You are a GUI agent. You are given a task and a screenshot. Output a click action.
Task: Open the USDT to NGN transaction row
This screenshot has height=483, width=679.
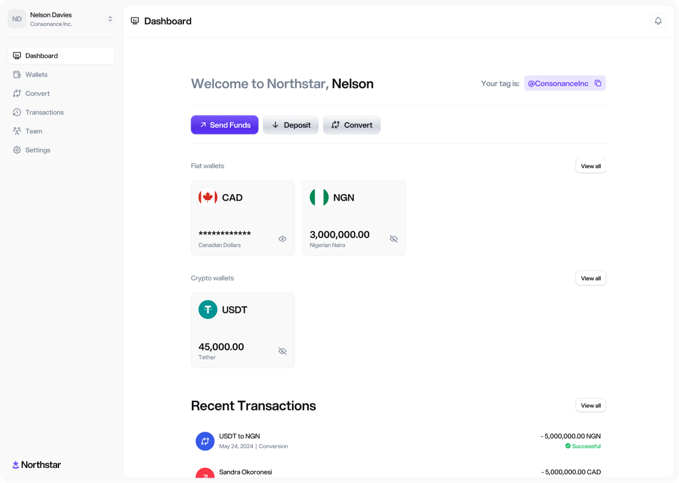click(x=398, y=441)
